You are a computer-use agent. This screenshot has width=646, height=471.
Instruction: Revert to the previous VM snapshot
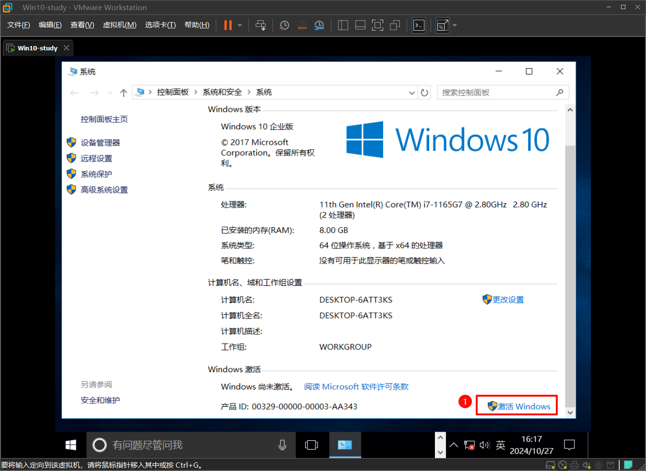click(x=302, y=25)
